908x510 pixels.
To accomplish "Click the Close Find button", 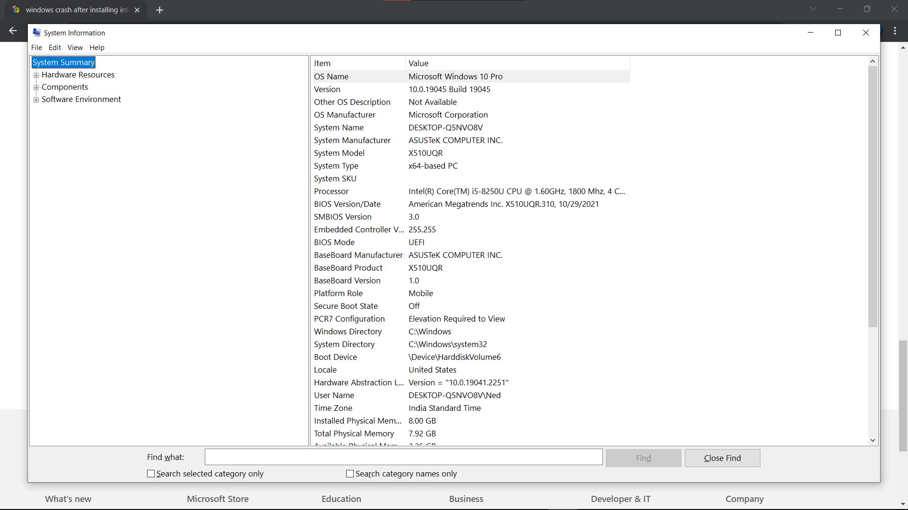I will coord(722,458).
